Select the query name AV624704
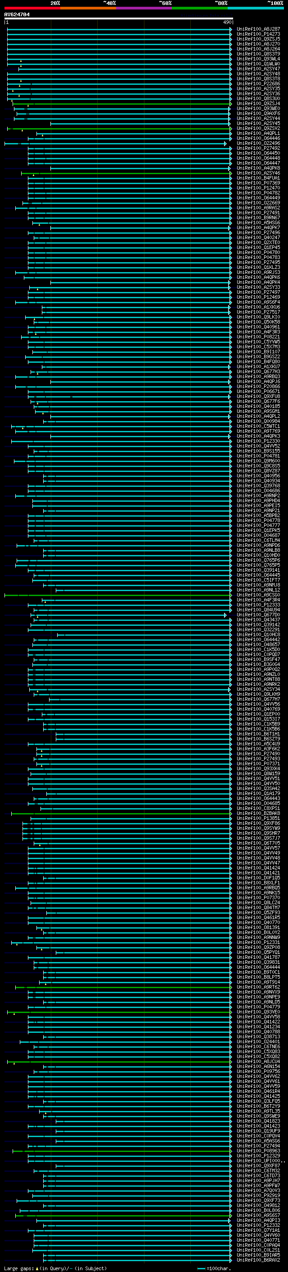 (17, 14)
